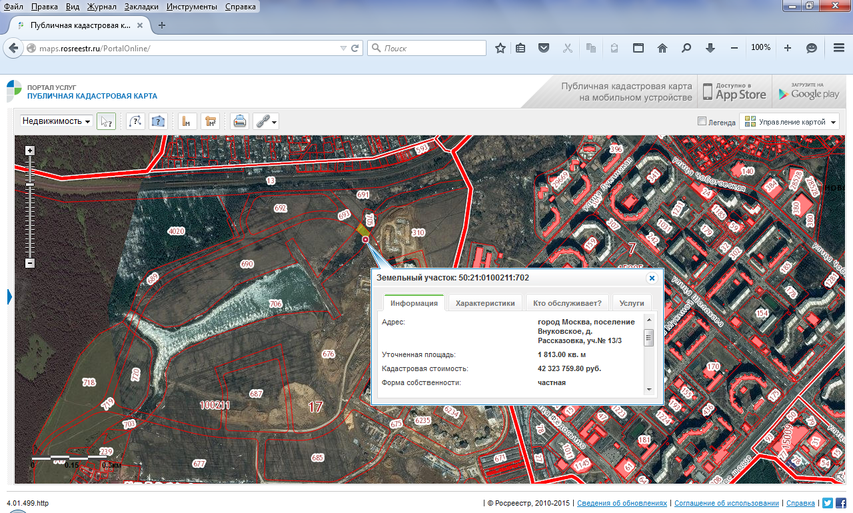
Task: Expand the left side panel arrow
Action: (10, 296)
